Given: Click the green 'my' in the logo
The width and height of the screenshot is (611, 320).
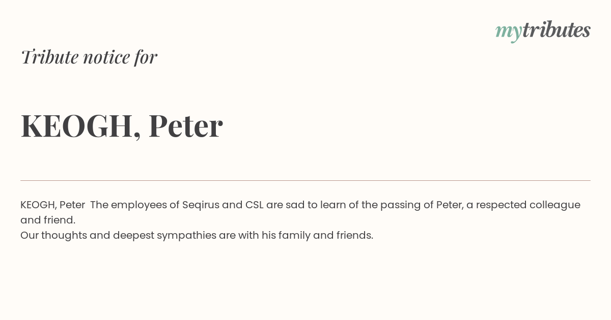Looking at the screenshot, I should pos(508,32).
